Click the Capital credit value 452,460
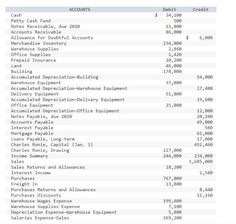This screenshot has width=236, height=224. click(203, 145)
